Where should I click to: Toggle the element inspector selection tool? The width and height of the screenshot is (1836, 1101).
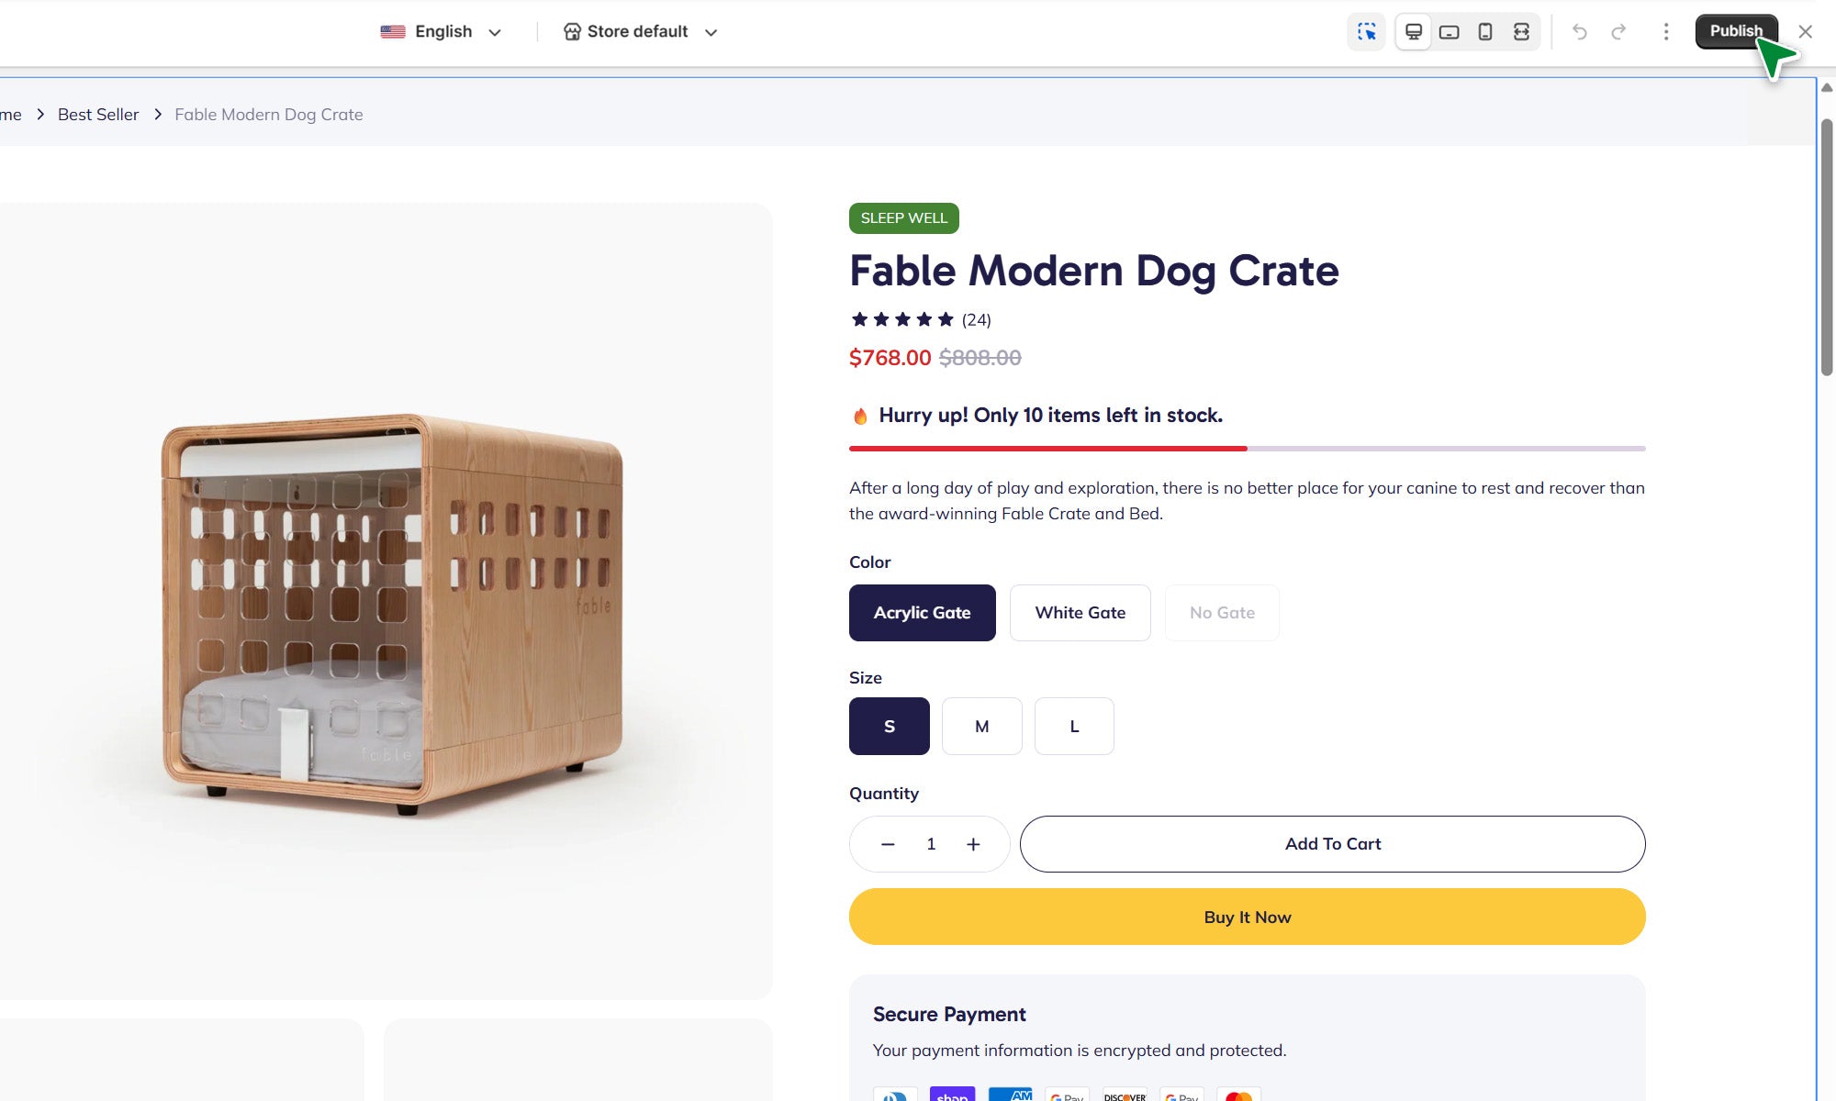[1366, 32]
